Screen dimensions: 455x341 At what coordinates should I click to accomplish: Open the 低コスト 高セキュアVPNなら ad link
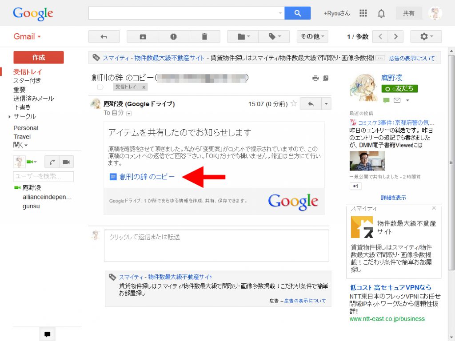(x=391, y=287)
